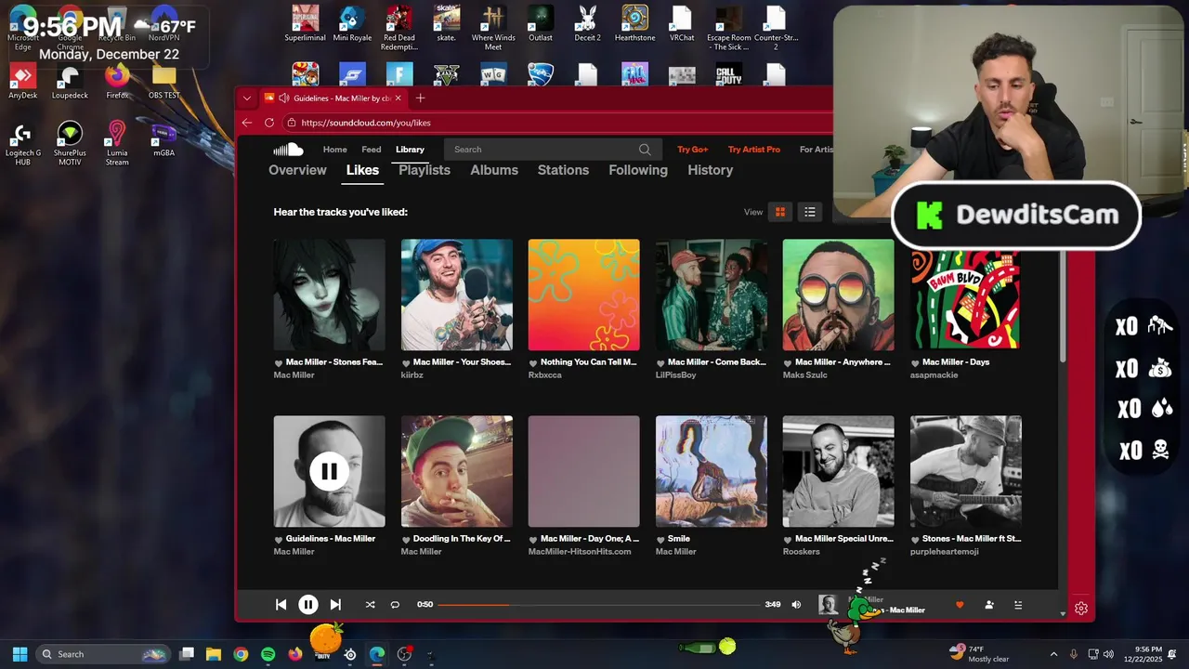Go to Home in SoundCloud nav
The image size is (1189, 669).
pyautogui.click(x=334, y=150)
